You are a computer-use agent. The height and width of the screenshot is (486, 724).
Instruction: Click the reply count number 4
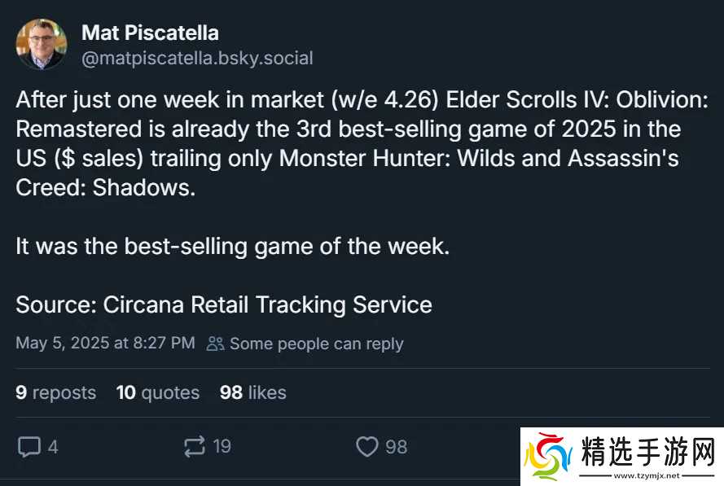[53, 446]
